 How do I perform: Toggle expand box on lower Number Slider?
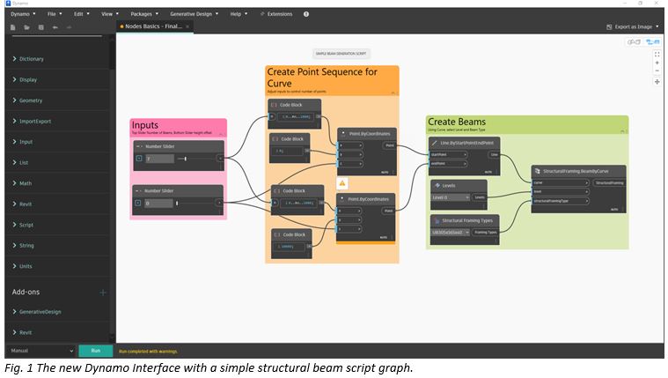[138, 203]
